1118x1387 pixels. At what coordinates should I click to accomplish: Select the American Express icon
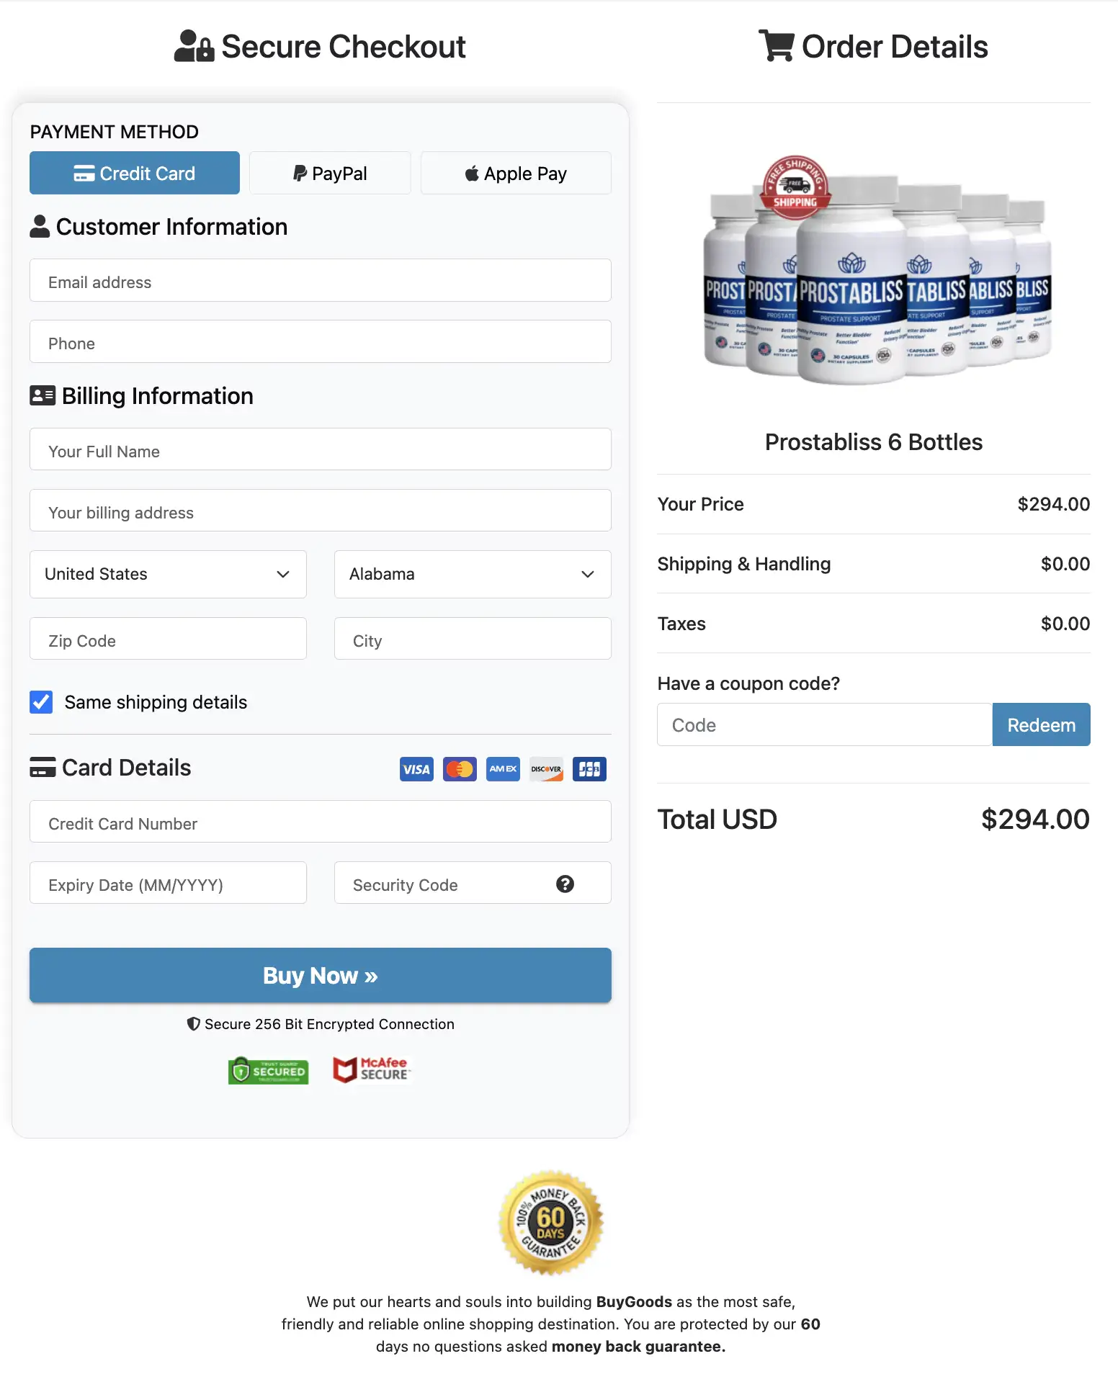pos(503,769)
